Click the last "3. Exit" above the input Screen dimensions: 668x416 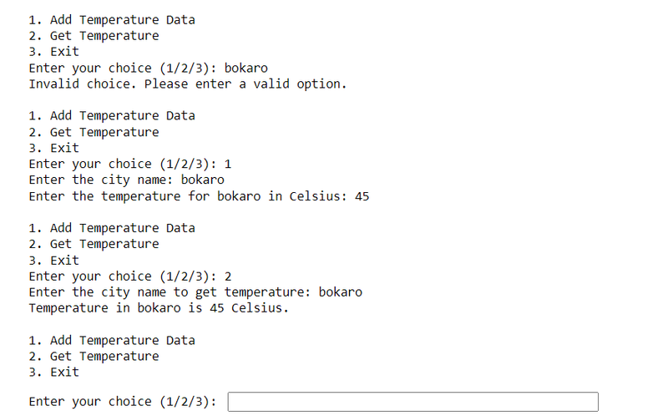[x=54, y=373]
